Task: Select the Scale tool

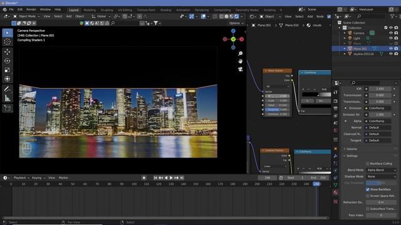Action: coord(7,70)
